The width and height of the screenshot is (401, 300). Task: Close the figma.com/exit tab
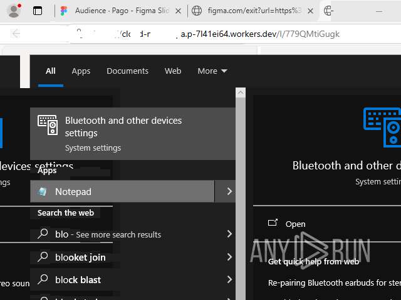click(x=310, y=11)
